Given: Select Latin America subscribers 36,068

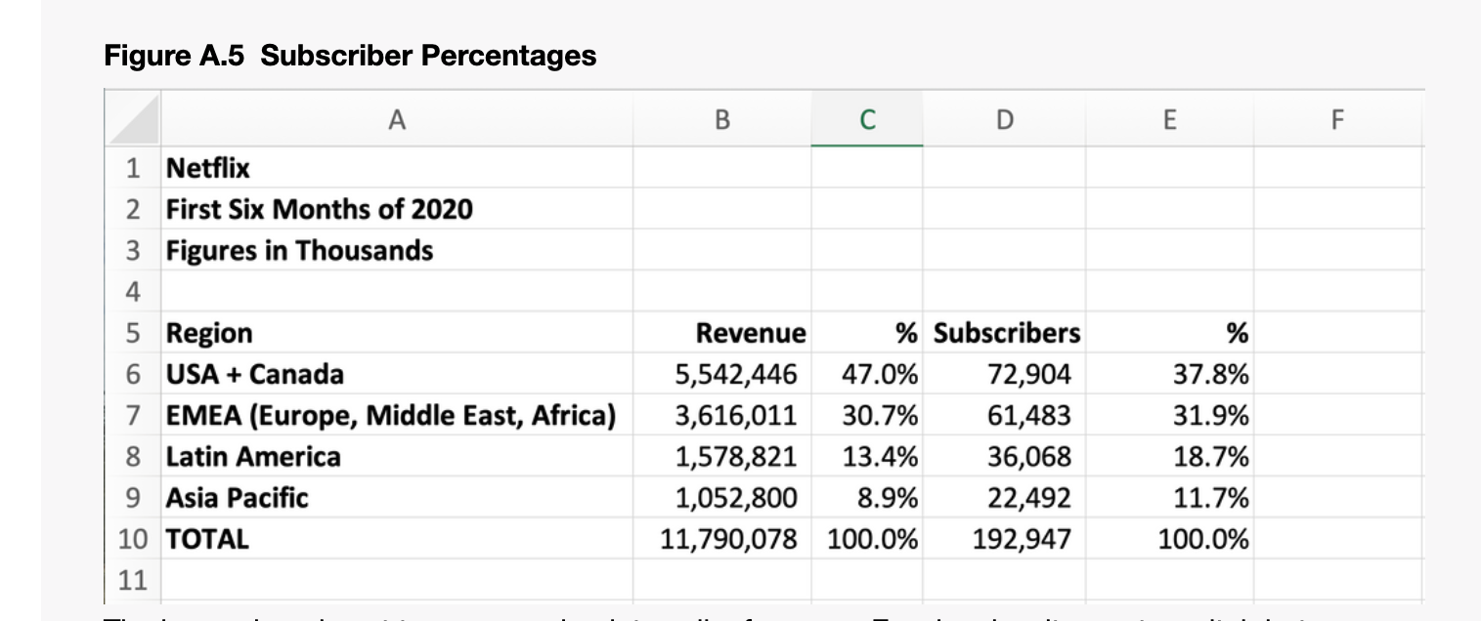Looking at the screenshot, I should 1004,456.
